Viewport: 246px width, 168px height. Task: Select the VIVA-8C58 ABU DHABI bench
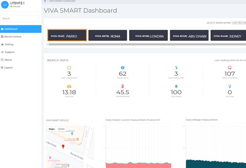(189, 35)
